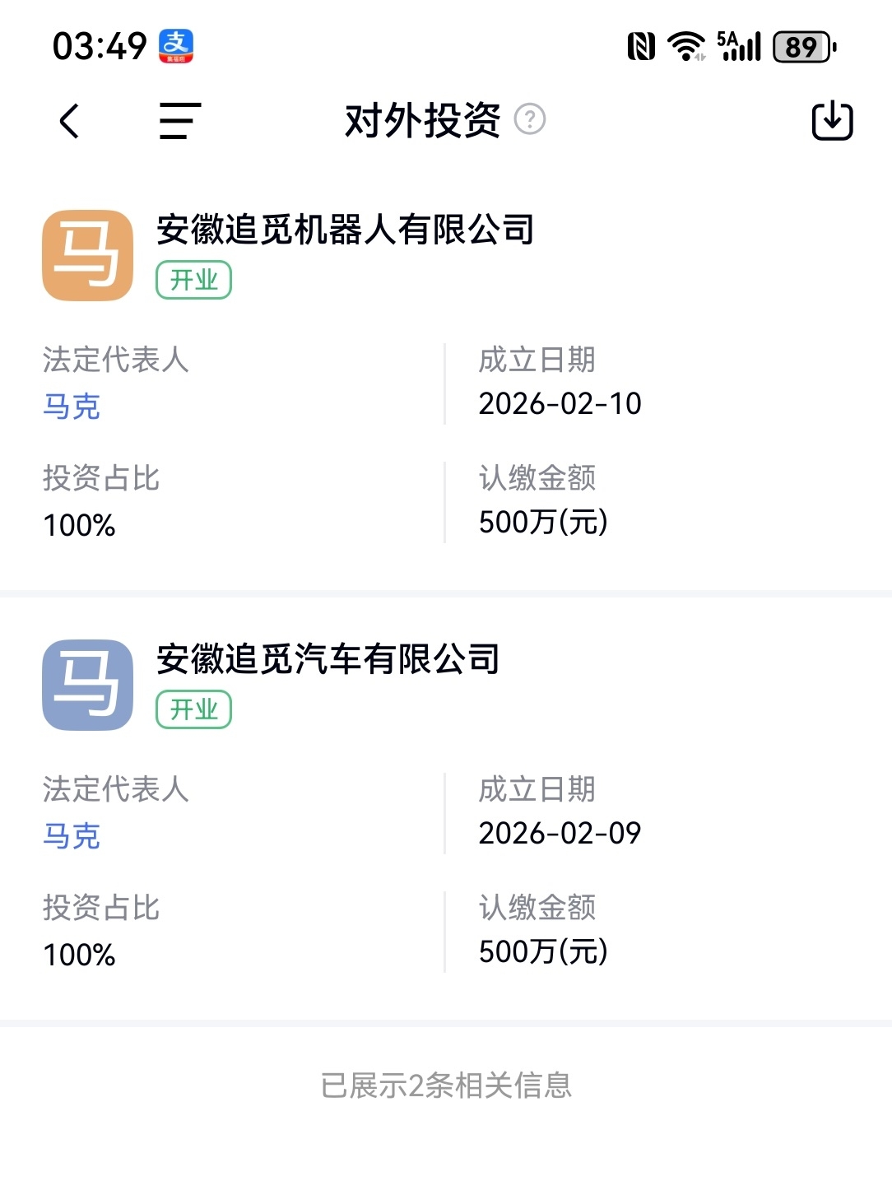The image size is (892, 1195).
Task: Open 安徽追觅机器人有限公司 company page
Action: click(x=345, y=230)
